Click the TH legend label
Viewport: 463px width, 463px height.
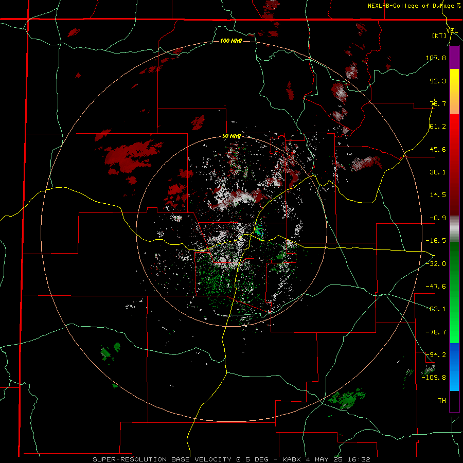442,400
